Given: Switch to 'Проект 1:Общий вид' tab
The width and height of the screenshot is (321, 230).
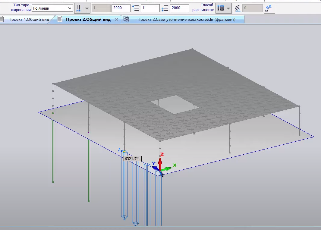Looking at the screenshot, I should click(28, 19).
